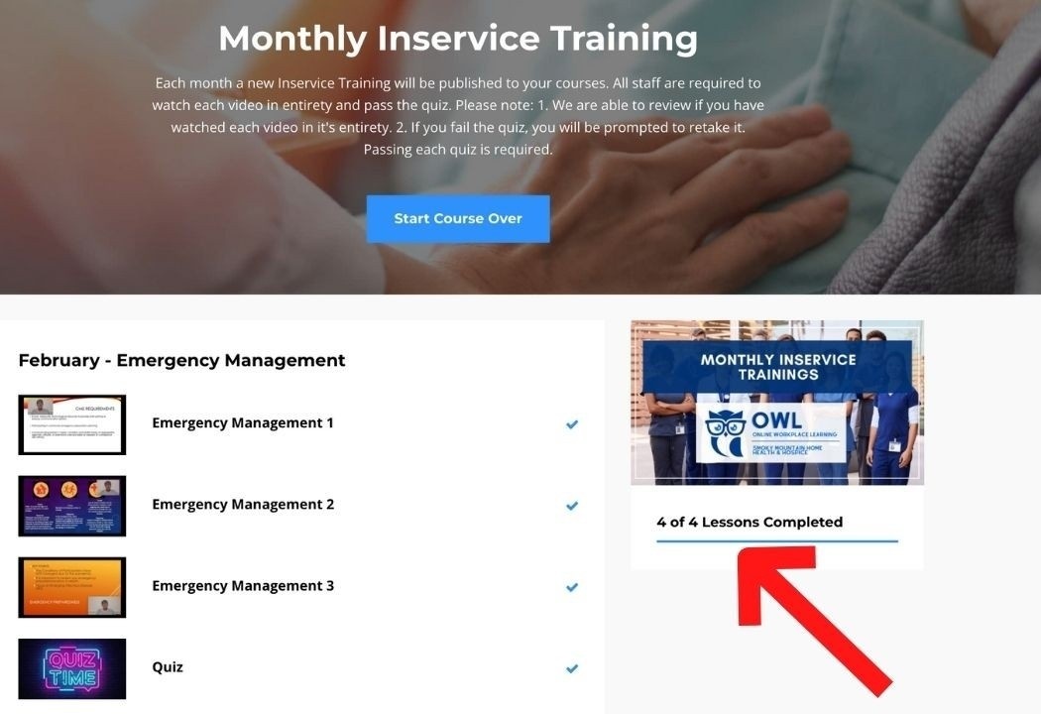Click the Monthly Inservice Trainings banner image

776,403
